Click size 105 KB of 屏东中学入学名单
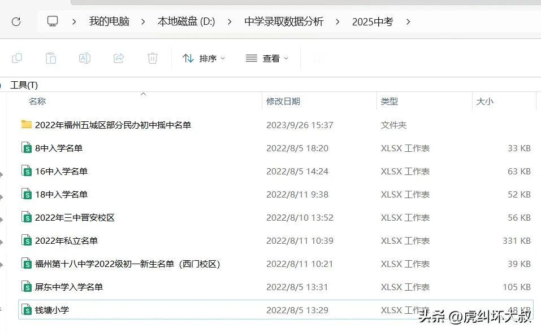The height and width of the screenshot is (333, 541). (x=517, y=287)
